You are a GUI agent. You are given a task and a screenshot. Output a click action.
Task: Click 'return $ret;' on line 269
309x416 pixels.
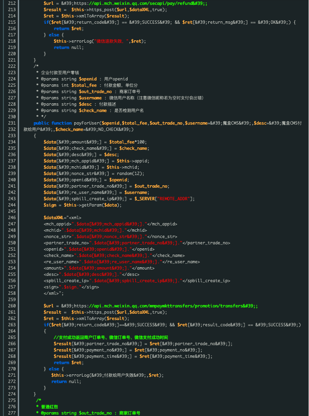tap(69, 363)
